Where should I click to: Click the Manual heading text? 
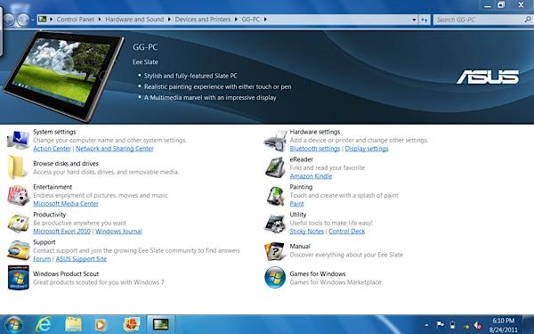click(300, 246)
